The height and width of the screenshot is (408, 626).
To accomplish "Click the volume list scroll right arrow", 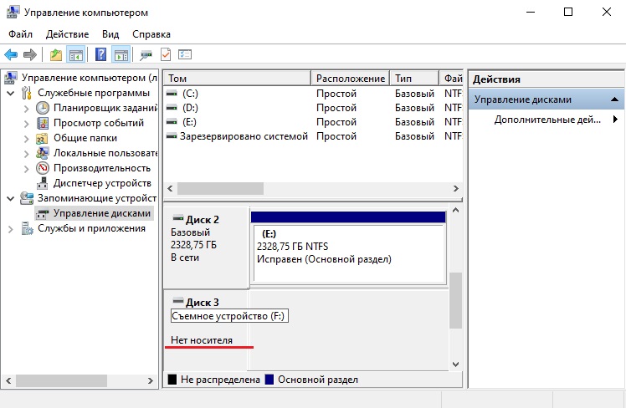I will click(455, 189).
